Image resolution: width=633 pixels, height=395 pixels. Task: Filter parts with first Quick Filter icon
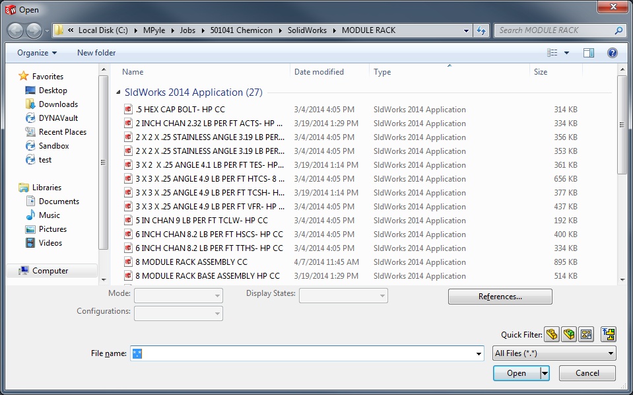point(552,334)
